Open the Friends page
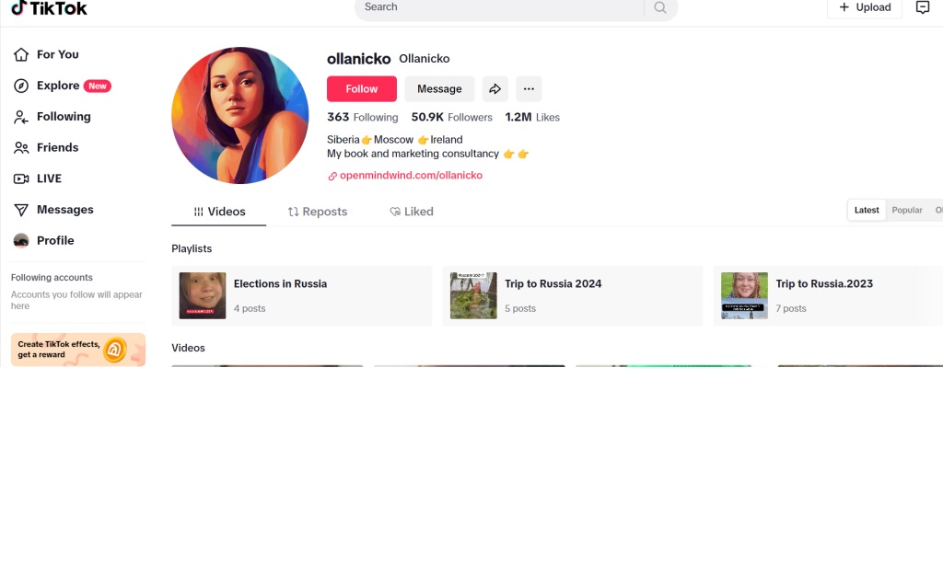The height and width of the screenshot is (586, 943). click(x=46, y=148)
